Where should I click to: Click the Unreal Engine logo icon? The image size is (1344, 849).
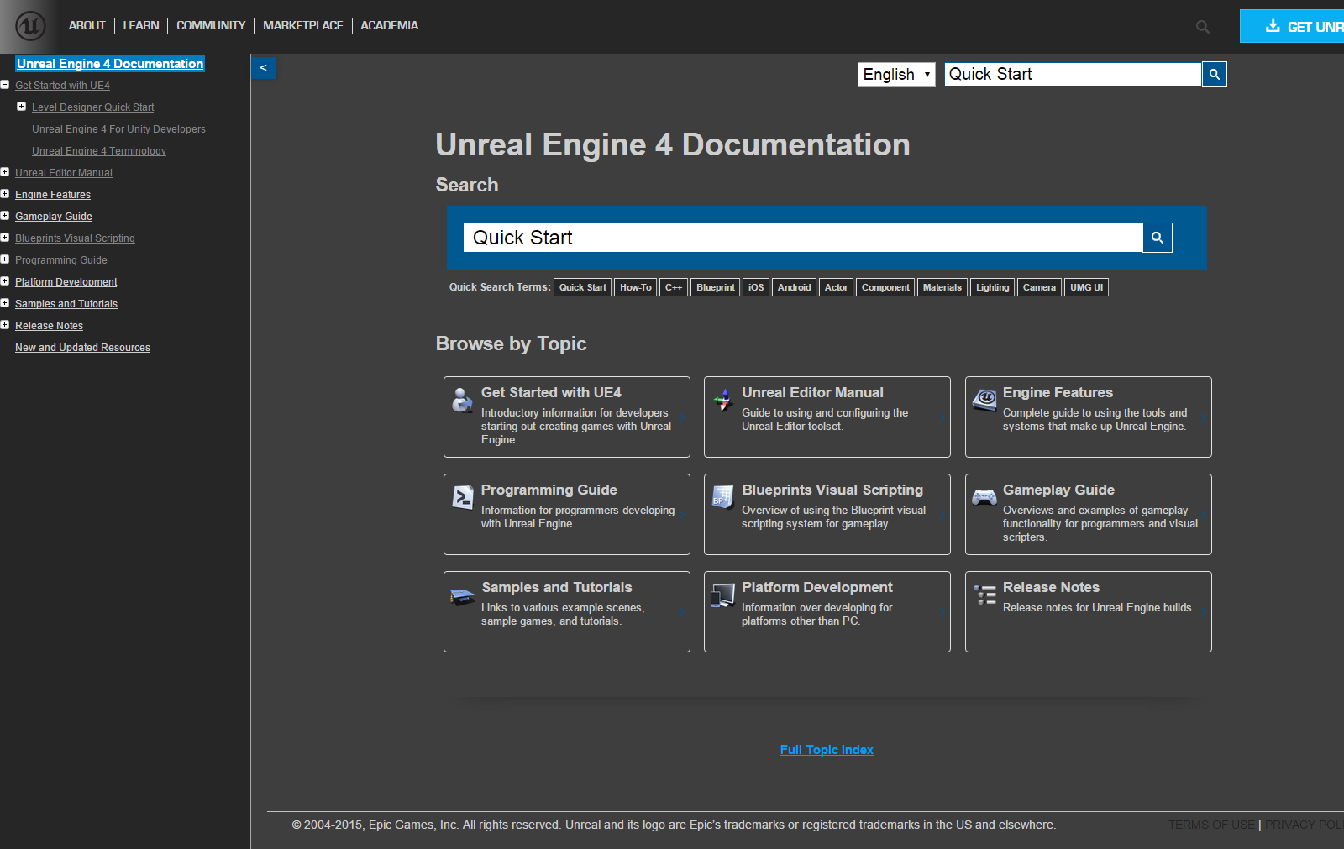click(30, 26)
